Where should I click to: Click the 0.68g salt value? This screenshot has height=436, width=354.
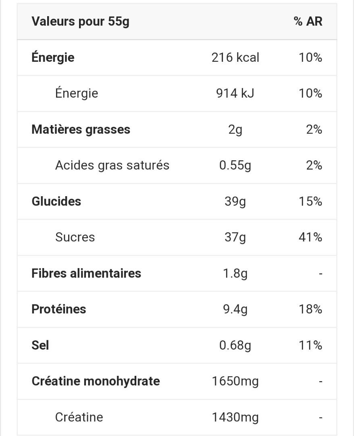pos(235,346)
